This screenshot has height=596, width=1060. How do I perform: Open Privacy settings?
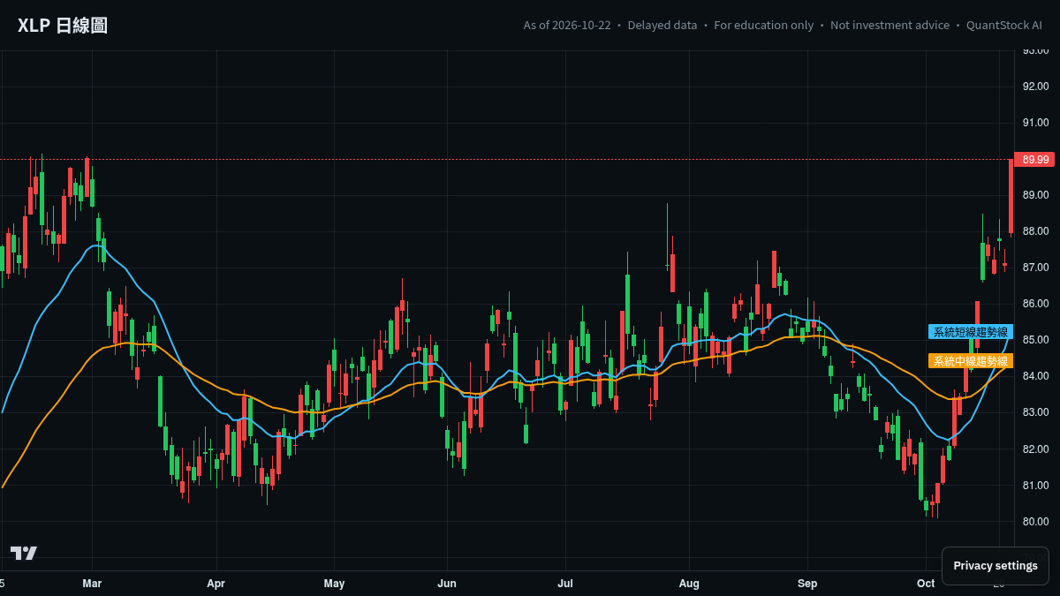996,566
